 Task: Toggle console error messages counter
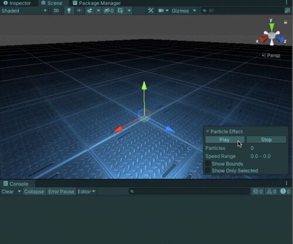(x=285, y=191)
